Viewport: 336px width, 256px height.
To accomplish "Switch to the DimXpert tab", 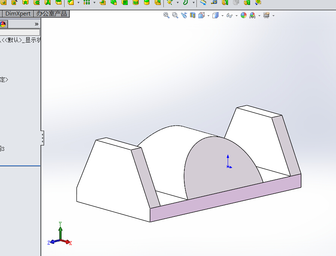I will point(18,14).
